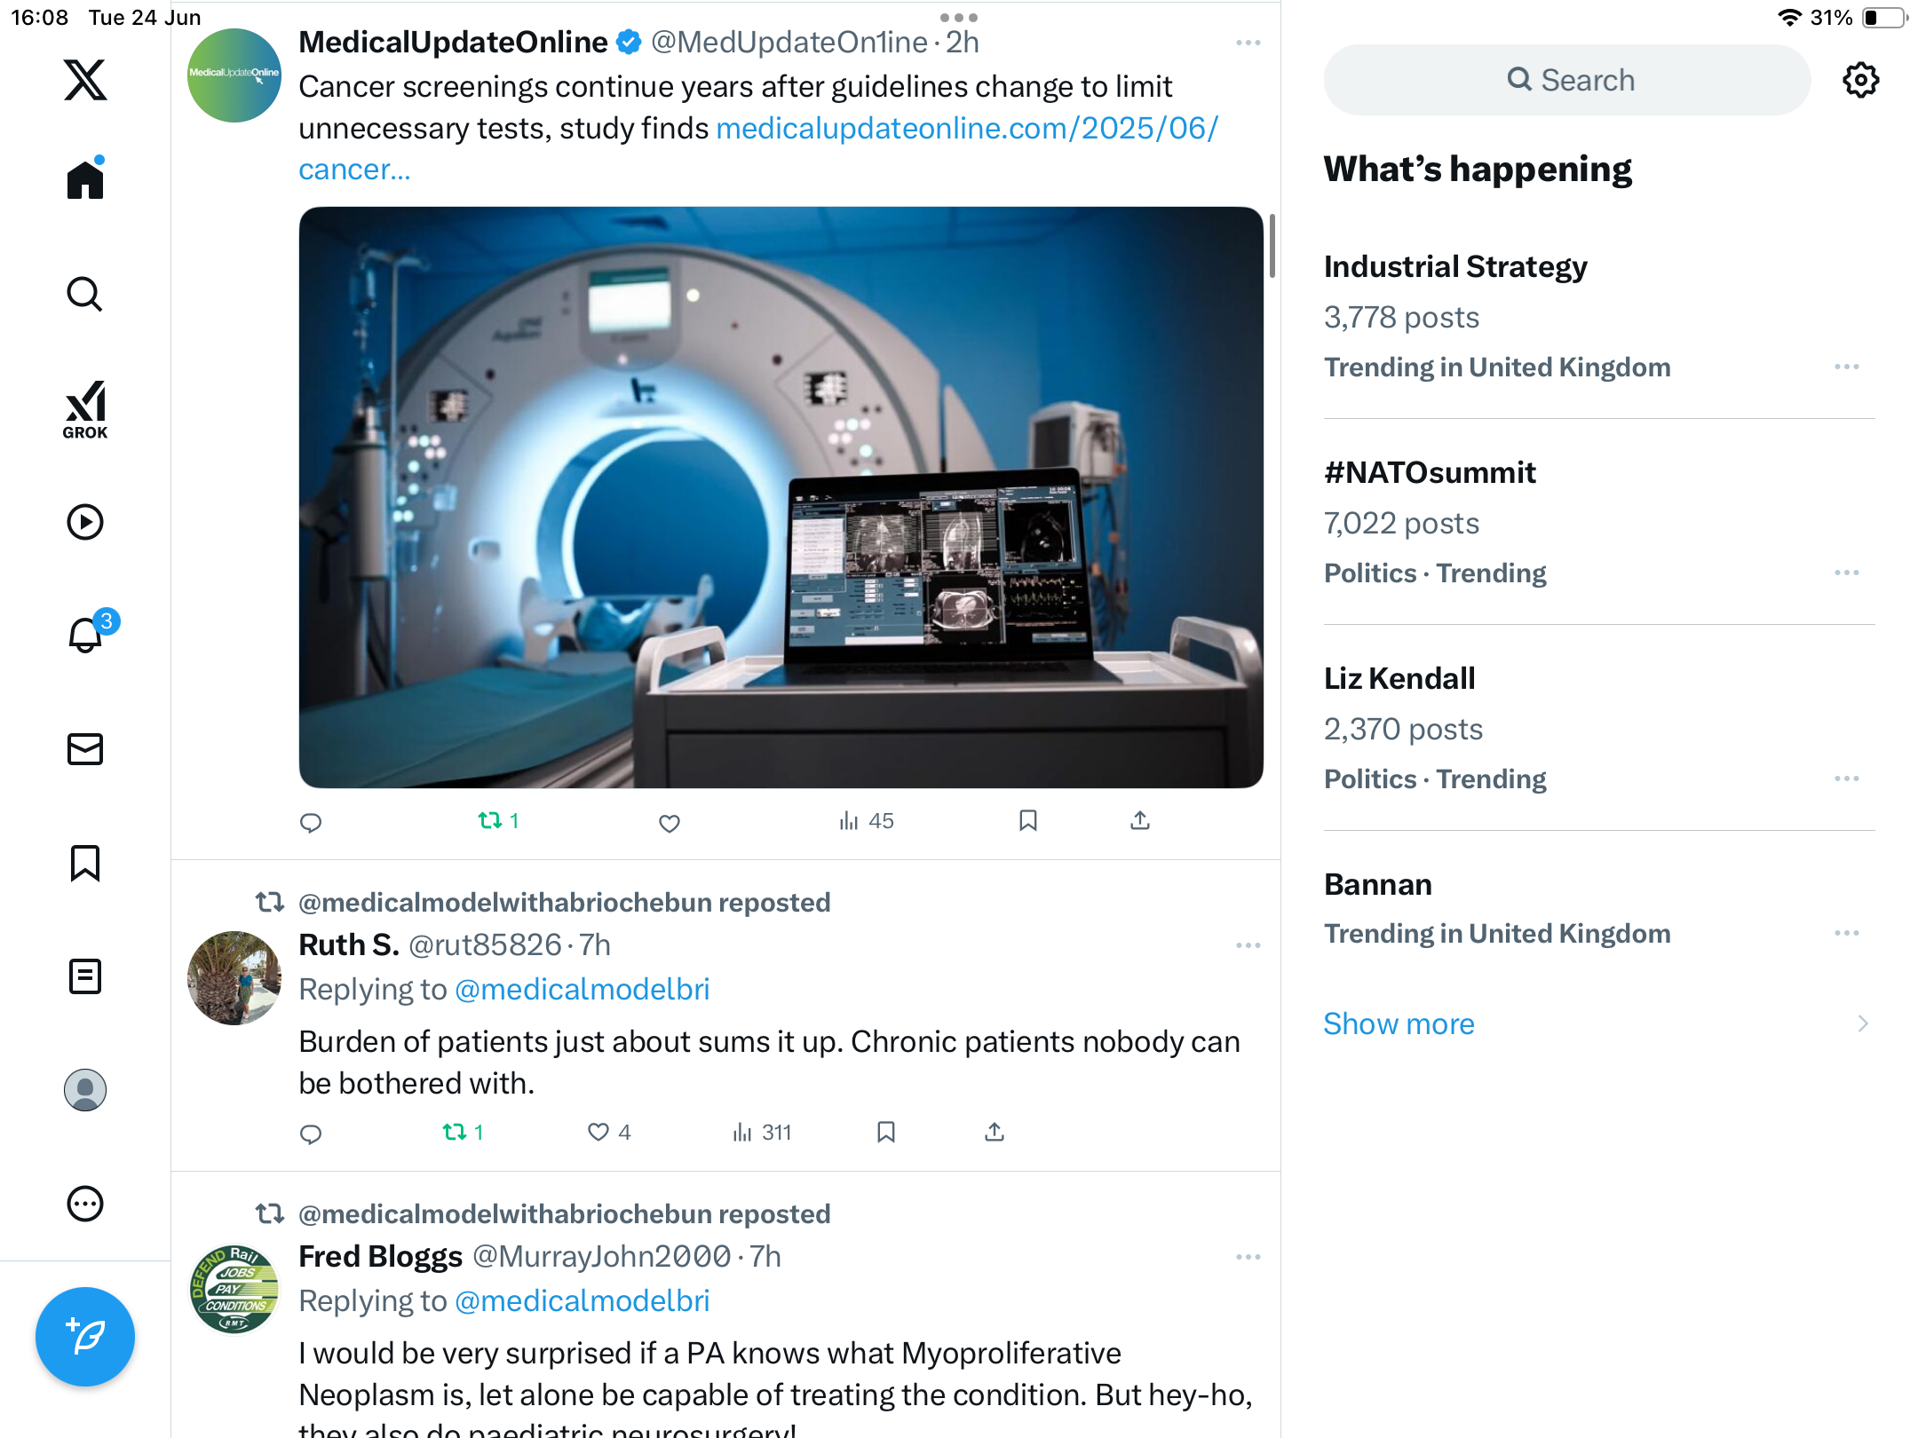Open the Liz Kendall trend
1918x1438 pixels.
point(1399,678)
